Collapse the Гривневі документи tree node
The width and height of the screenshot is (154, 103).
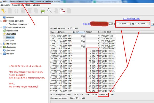(2, 21)
